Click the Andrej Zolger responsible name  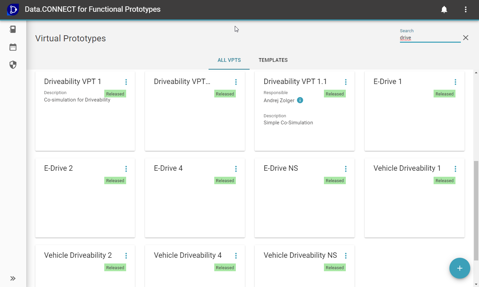point(279,100)
